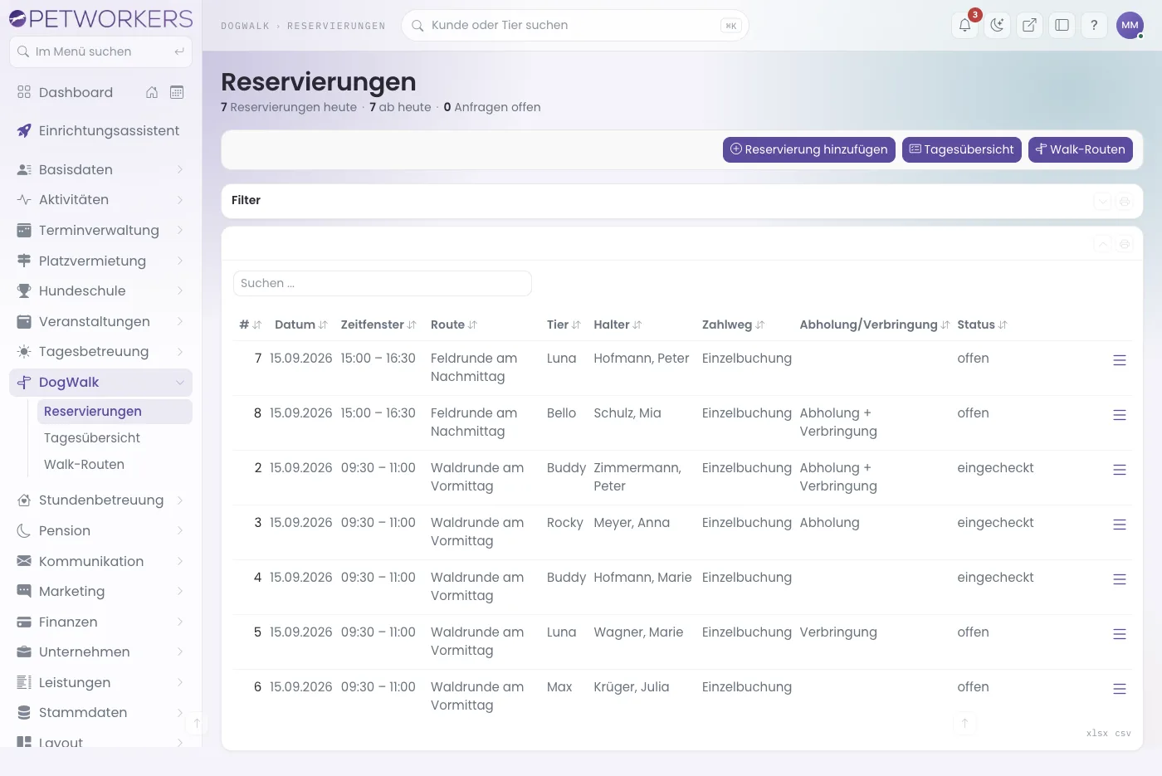Expand the Filter panel chevron
This screenshot has height=776, width=1162.
coord(1102,201)
